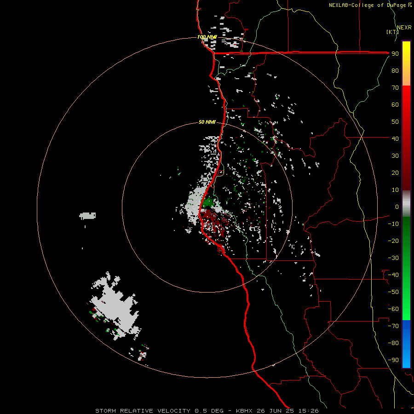Click the -70 value on velocity scale
The width and height of the screenshot is (414, 414).
coord(393,326)
